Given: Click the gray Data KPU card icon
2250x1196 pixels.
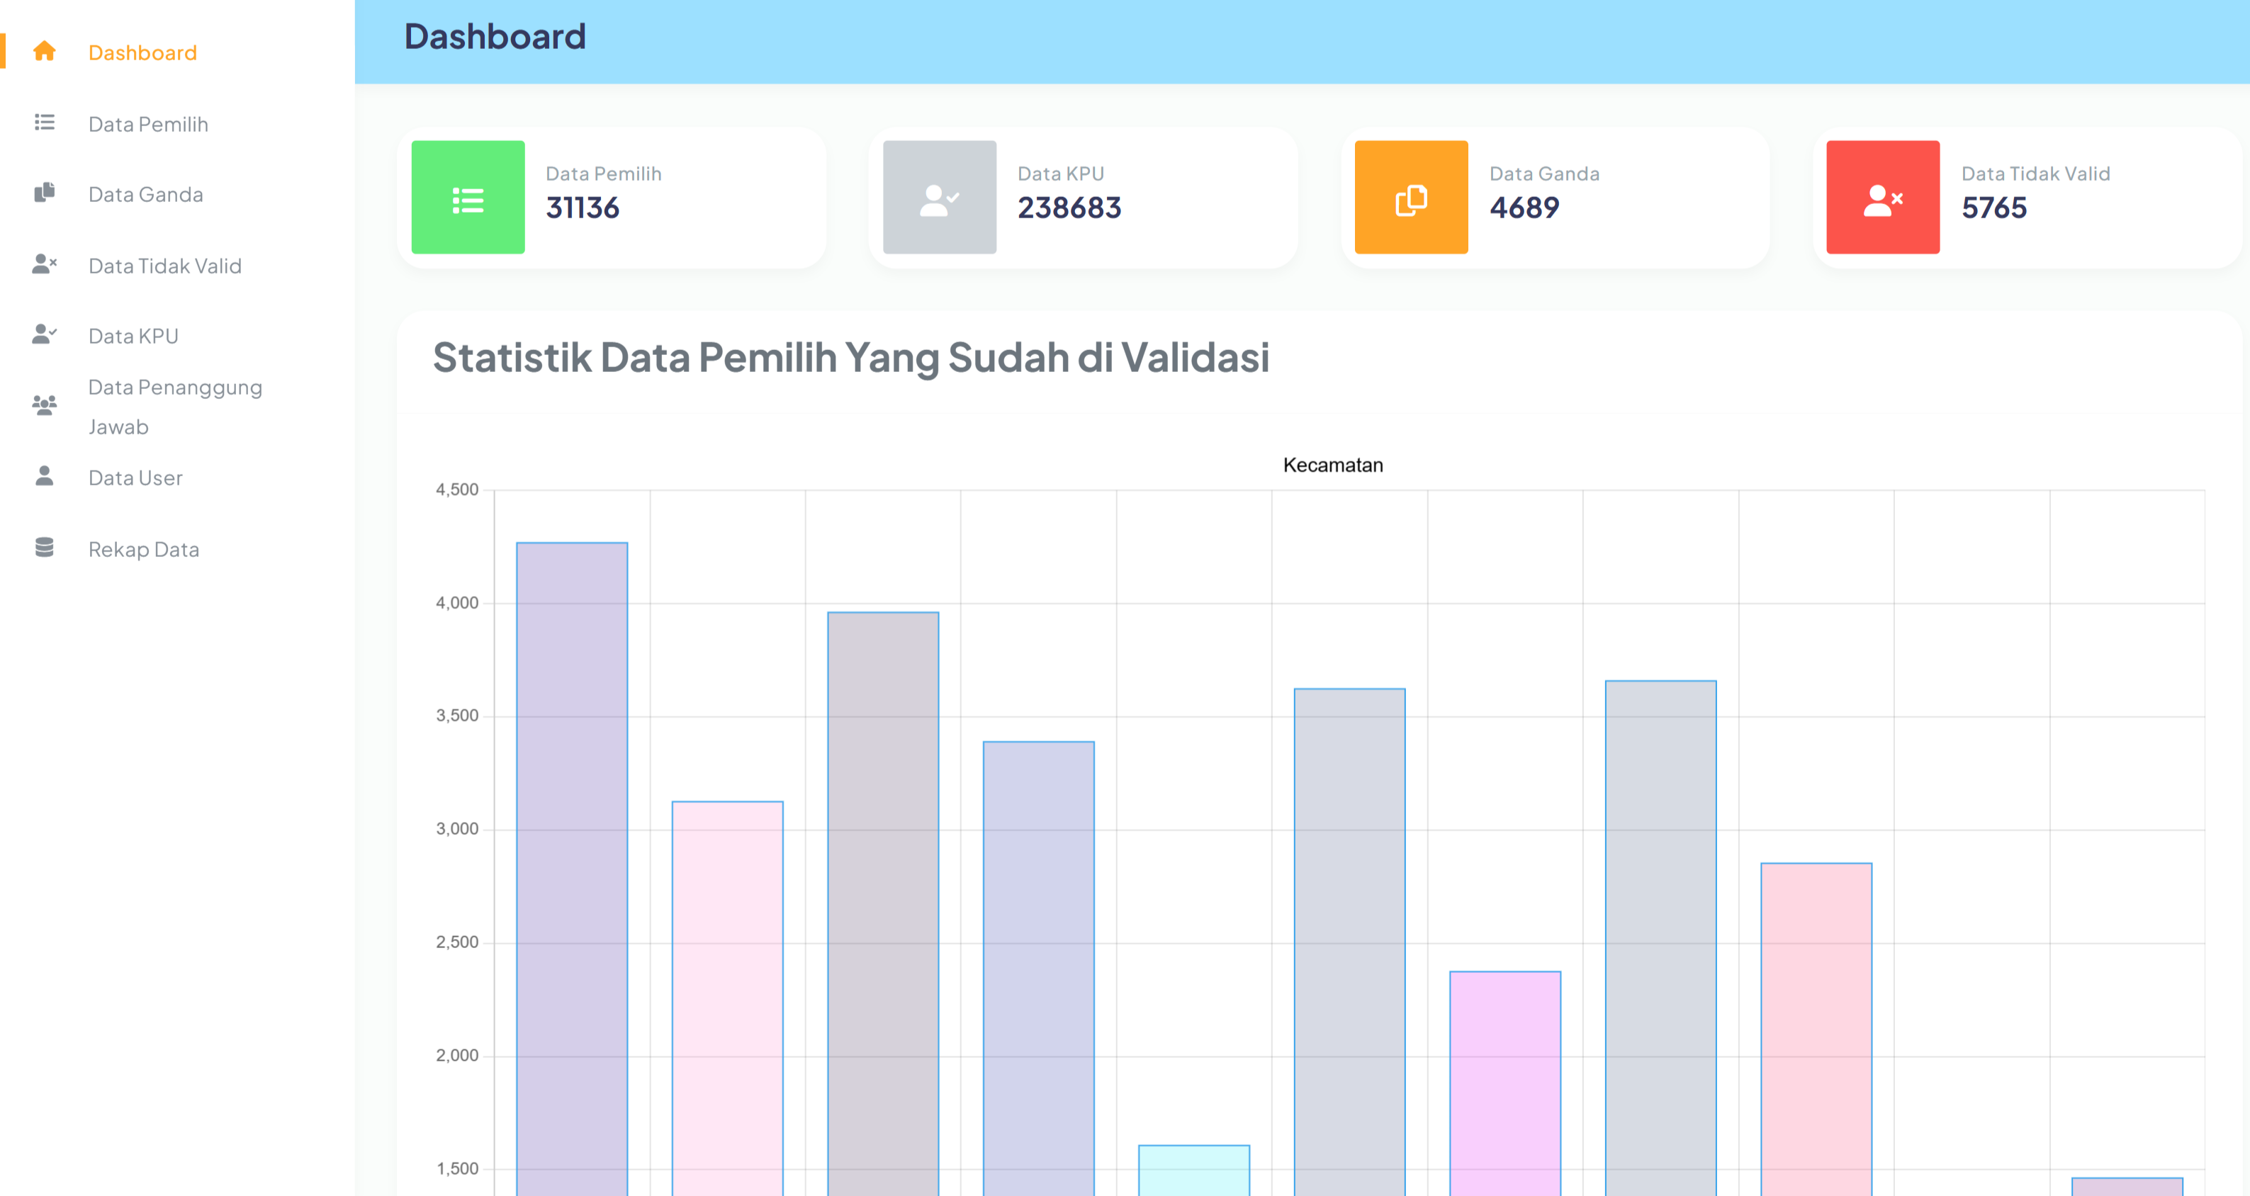Looking at the screenshot, I should point(939,198).
